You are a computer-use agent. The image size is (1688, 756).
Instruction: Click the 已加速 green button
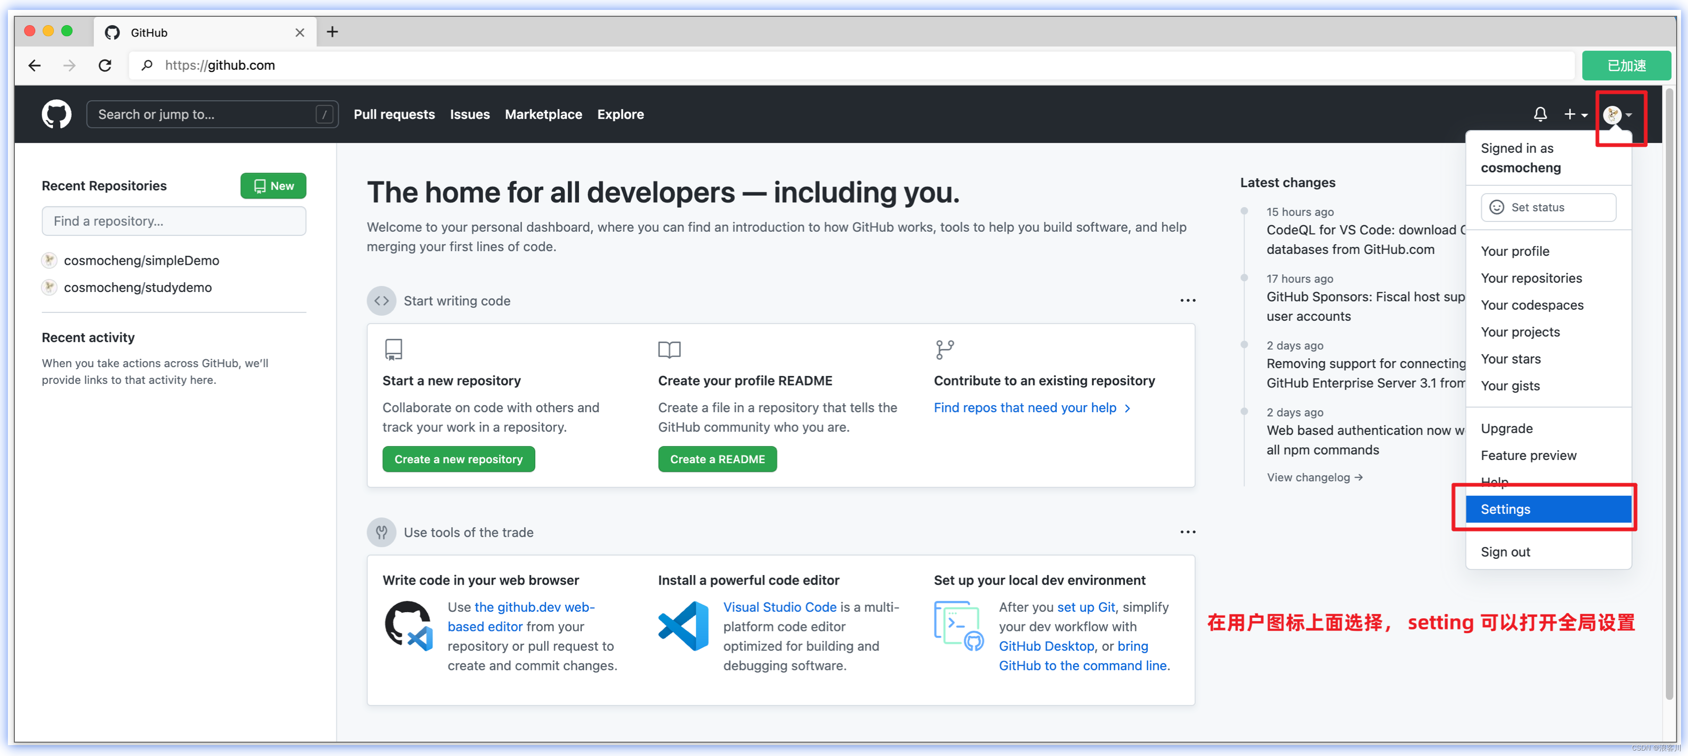(x=1626, y=65)
